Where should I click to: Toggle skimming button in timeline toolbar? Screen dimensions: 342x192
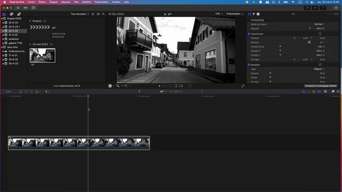304,92
